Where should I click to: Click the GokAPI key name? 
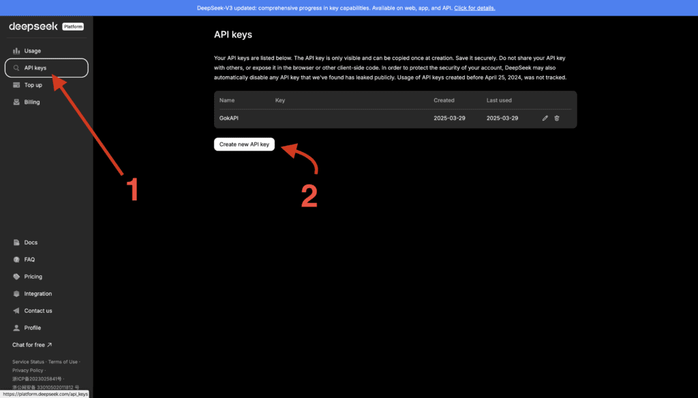(x=229, y=118)
